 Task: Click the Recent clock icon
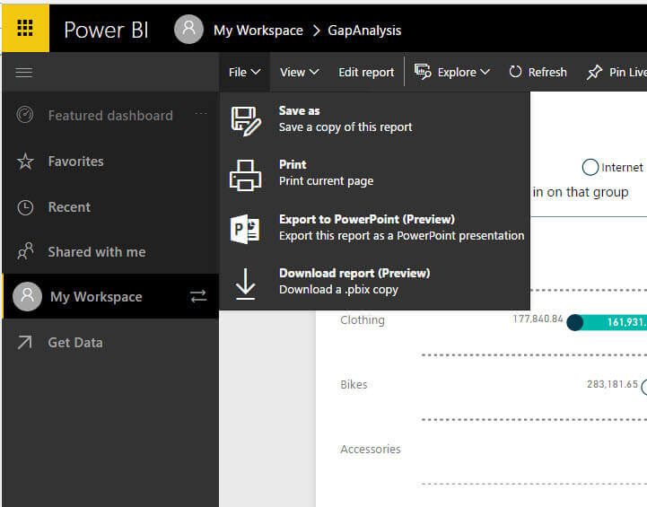tap(25, 207)
